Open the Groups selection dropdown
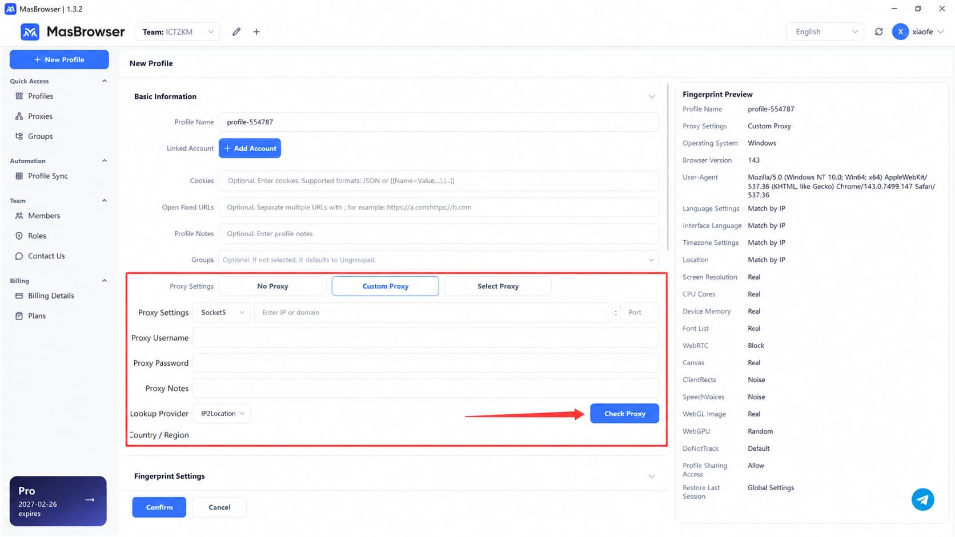Image resolution: width=955 pixels, height=537 pixels. (x=439, y=260)
